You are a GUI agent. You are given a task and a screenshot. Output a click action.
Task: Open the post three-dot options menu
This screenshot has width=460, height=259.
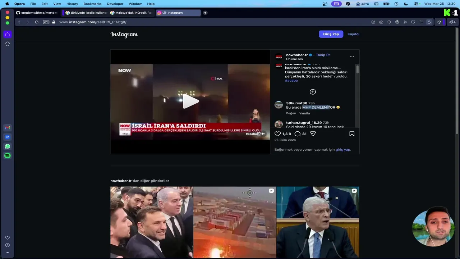352,57
